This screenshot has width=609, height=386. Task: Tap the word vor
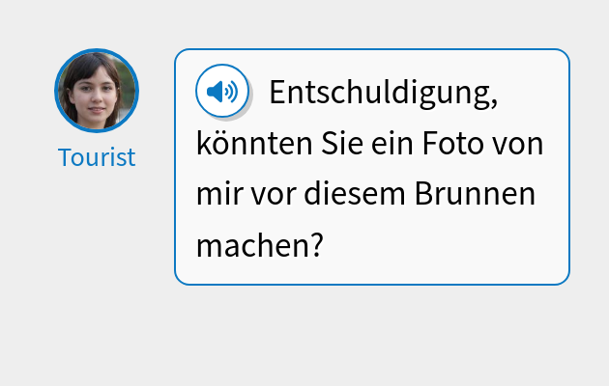pyautogui.click(x=272, y=195)
